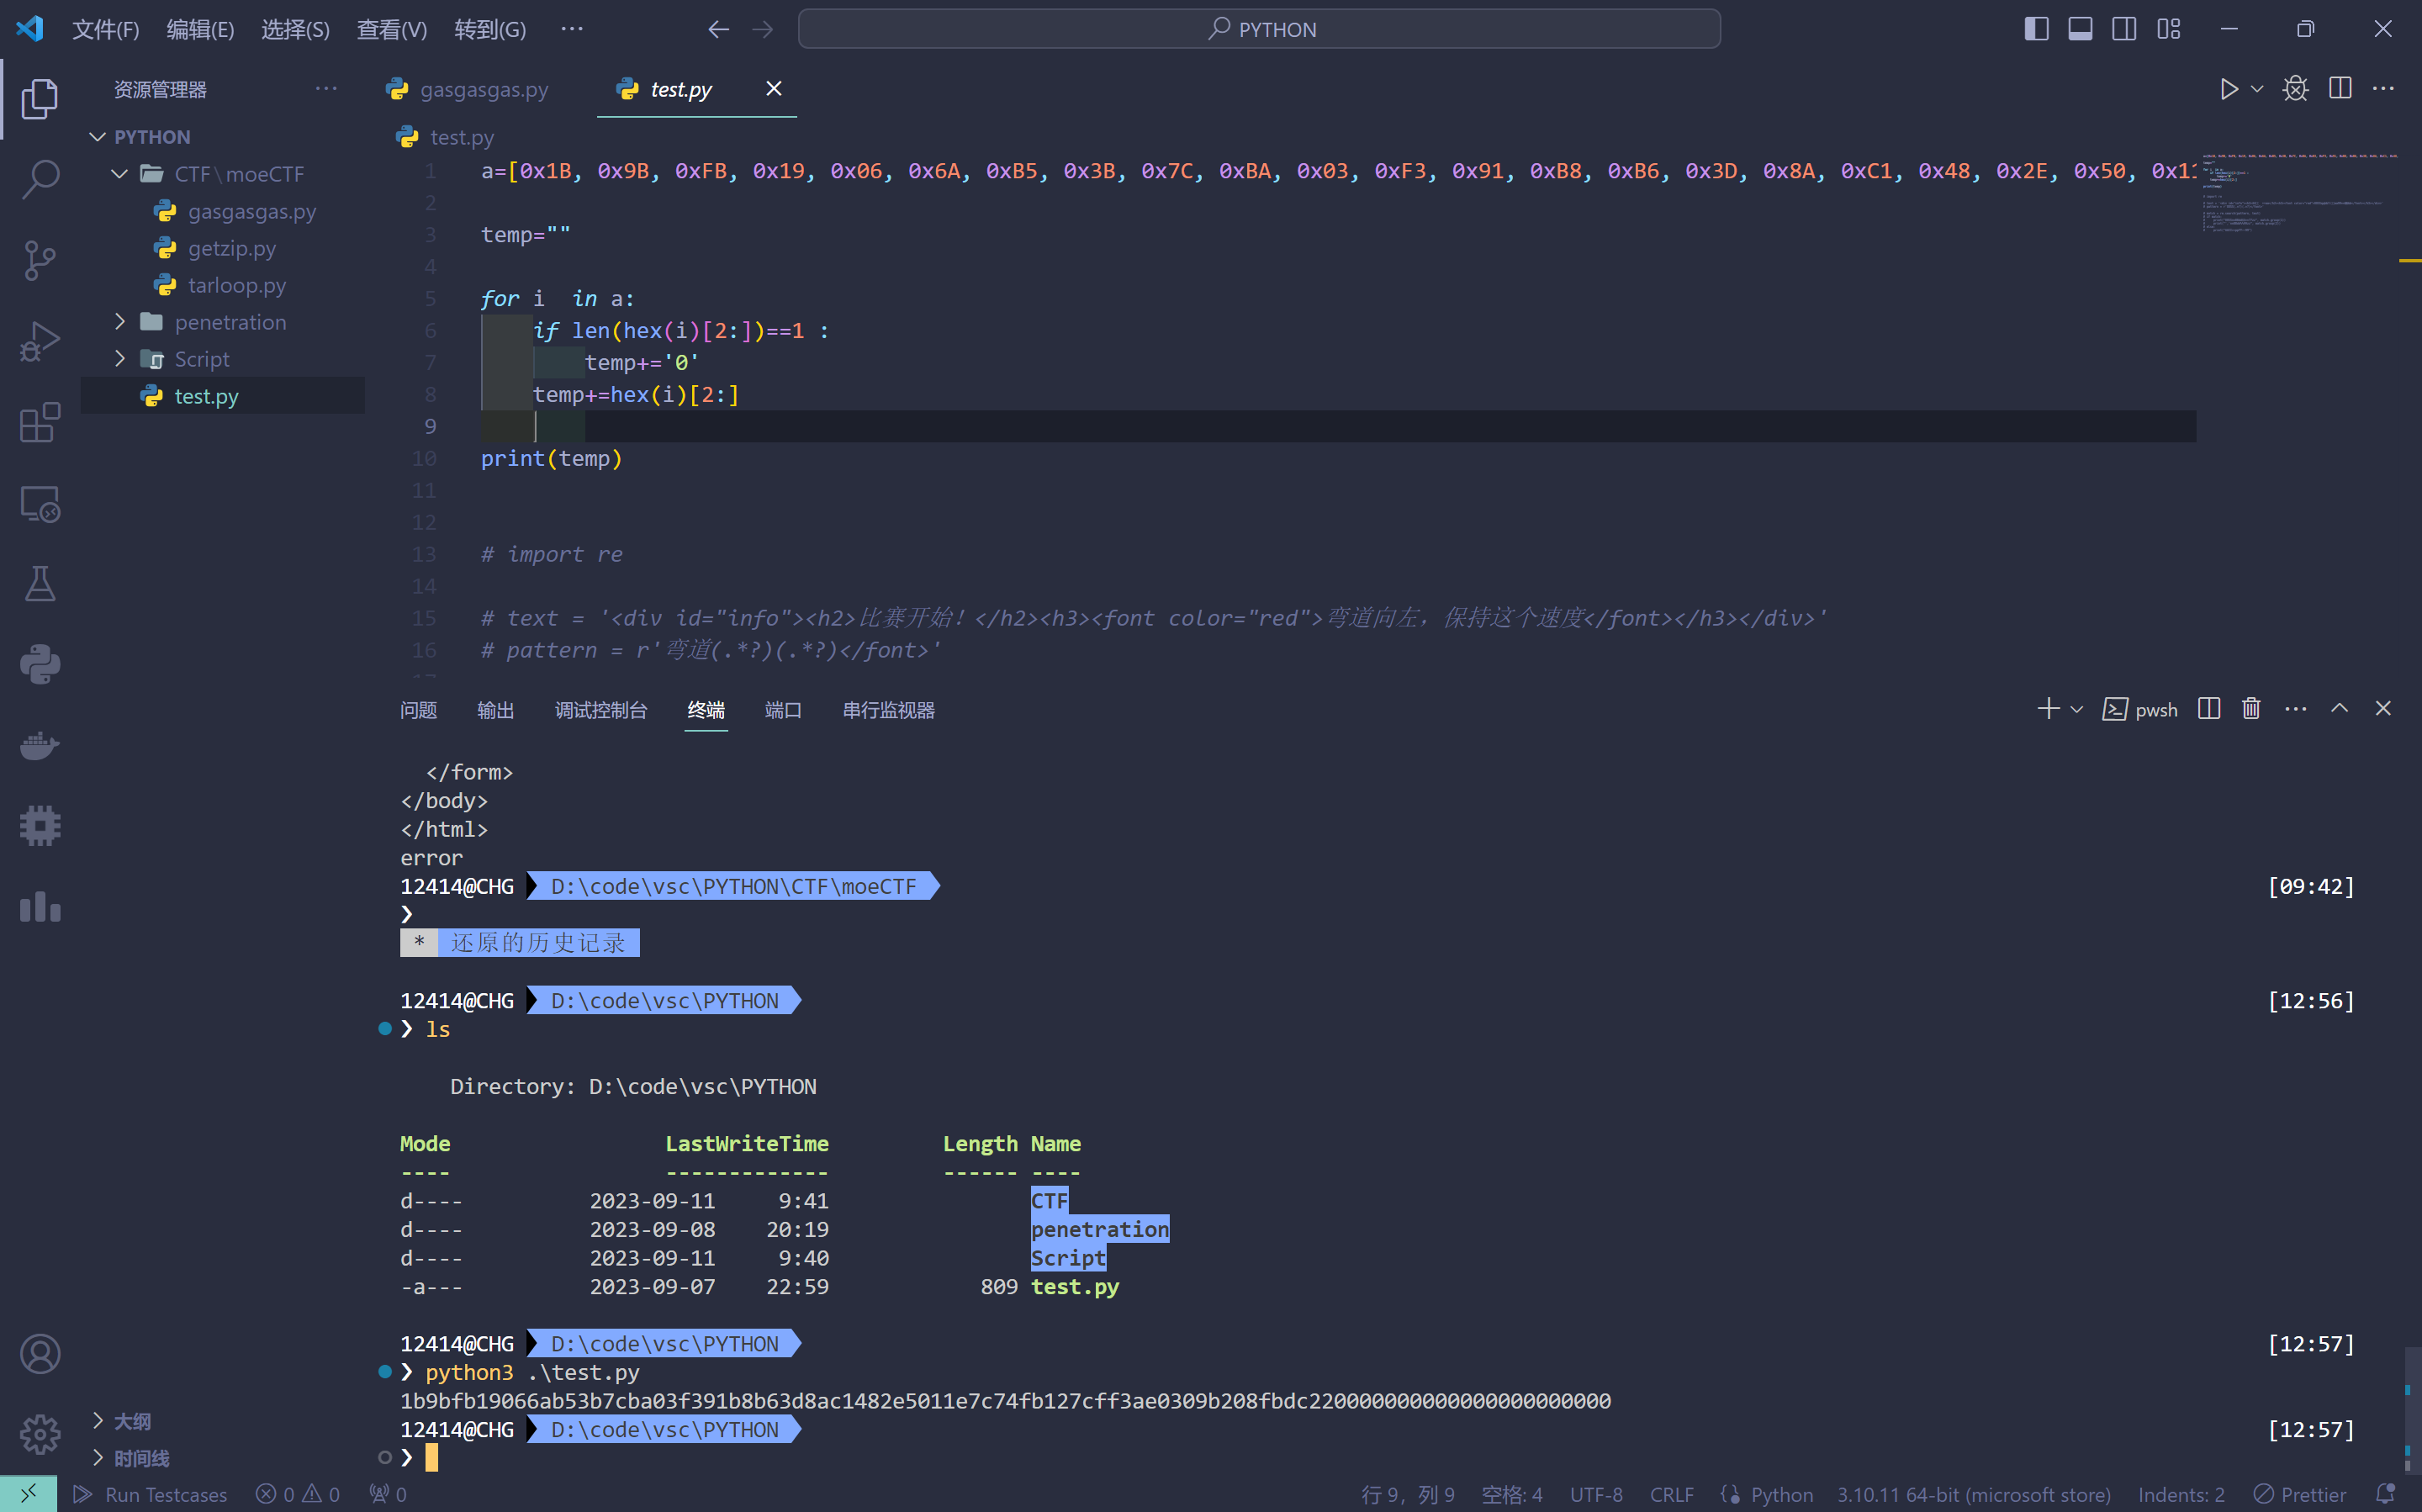The height and width of the screenshot is (1512, 2422).
Task: Click Prettier in the status bar
Action: click(2299, 1494)
